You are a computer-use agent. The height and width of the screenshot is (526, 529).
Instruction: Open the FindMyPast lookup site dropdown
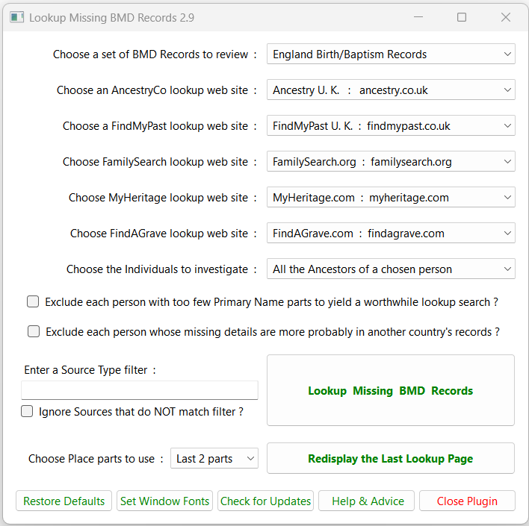(391, 126)
